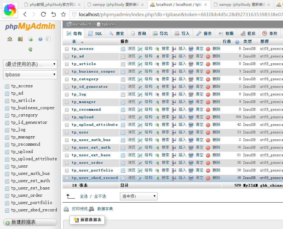Expand the '选中项' actions dropdown

coord(139,196)
